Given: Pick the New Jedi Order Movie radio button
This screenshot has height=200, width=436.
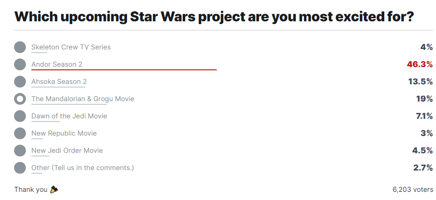Looking at the screenshot, I should coord(20,151).
